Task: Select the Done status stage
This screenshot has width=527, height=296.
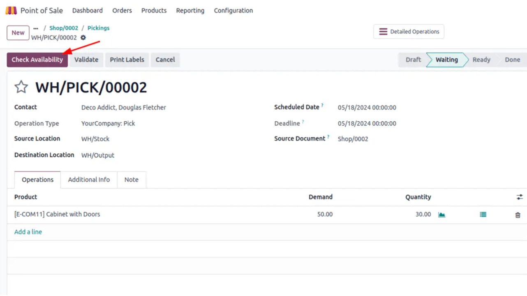Action: 513,60
